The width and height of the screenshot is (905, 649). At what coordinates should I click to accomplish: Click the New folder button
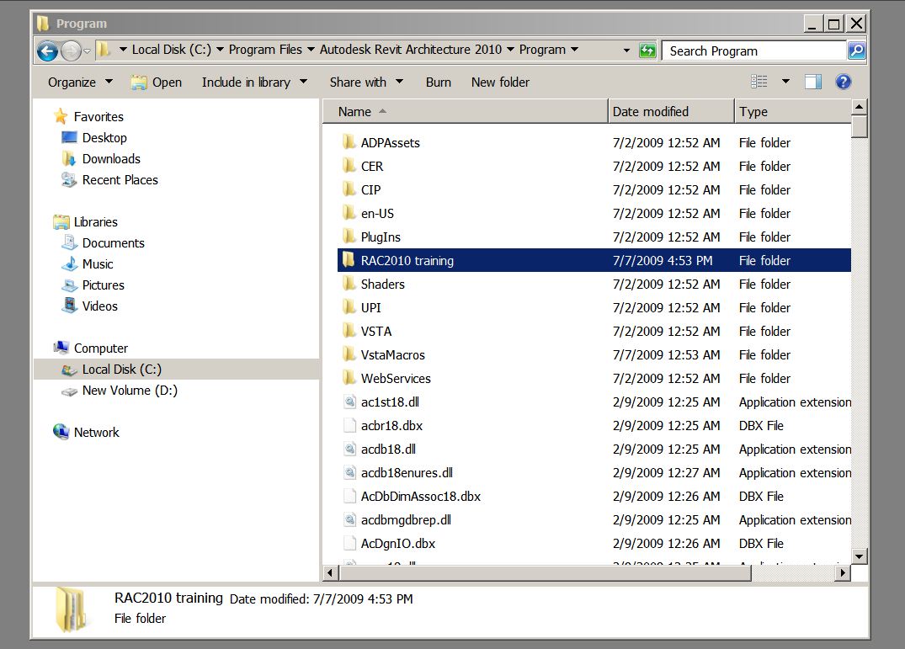(500, 82)
